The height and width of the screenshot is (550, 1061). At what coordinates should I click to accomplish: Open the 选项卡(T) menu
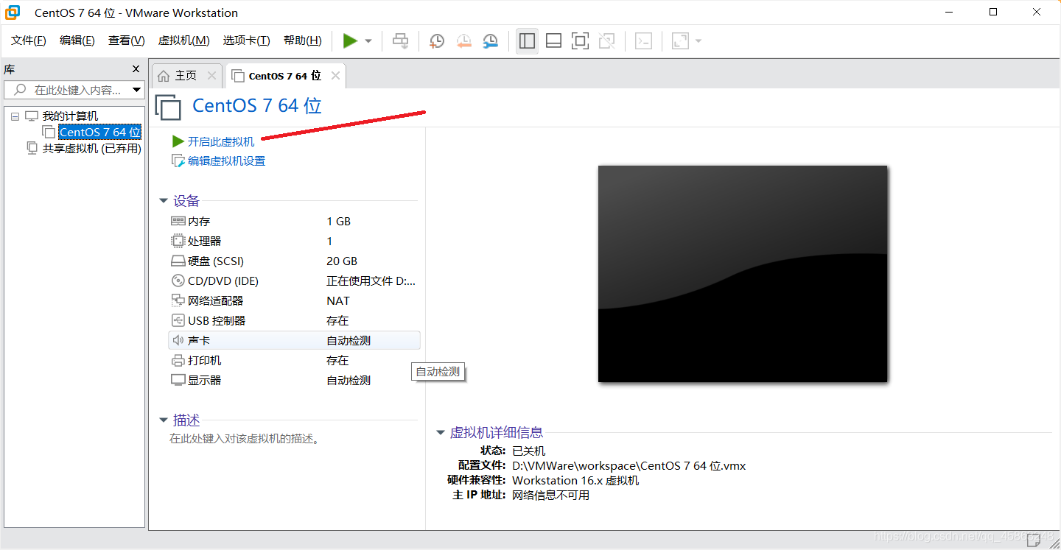point(247,40)
